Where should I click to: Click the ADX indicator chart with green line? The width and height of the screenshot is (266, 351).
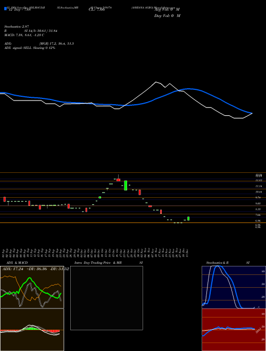(x=32, y=287)
